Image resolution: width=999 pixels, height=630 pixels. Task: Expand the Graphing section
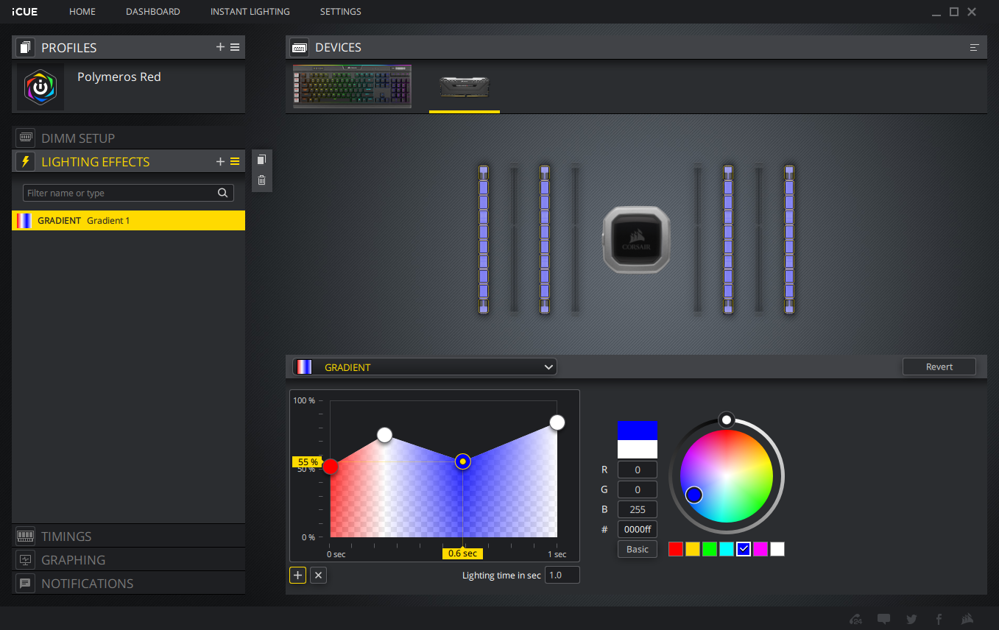73,560
